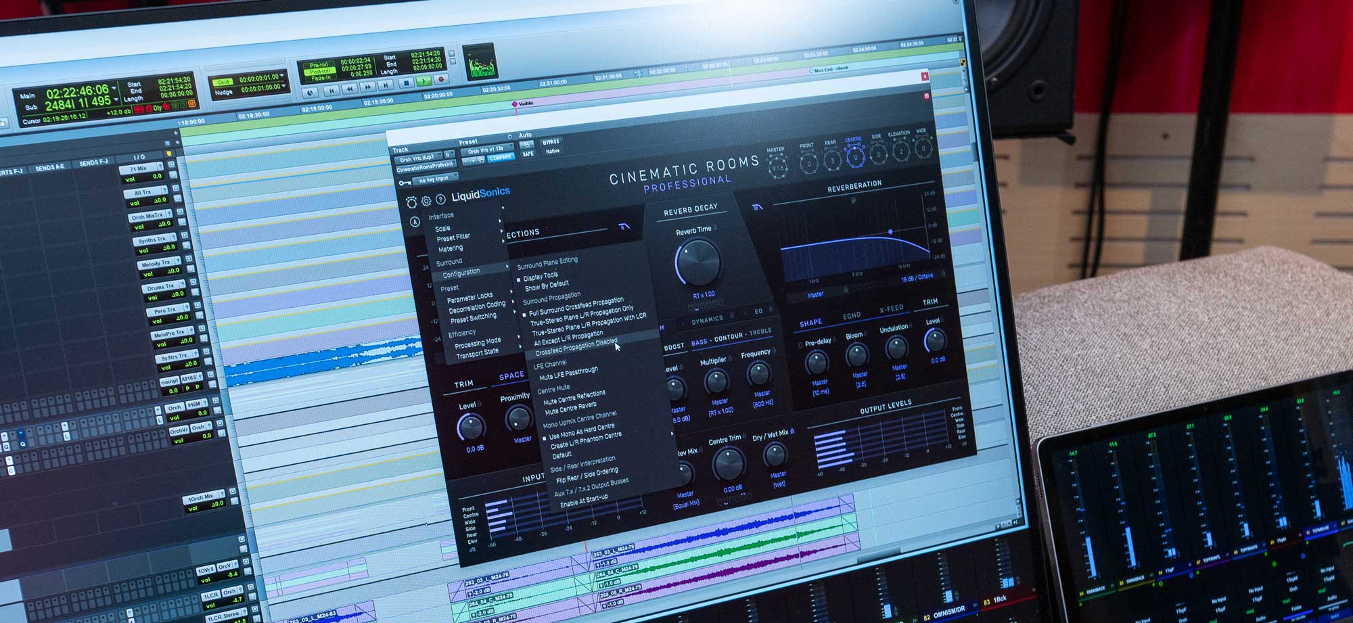Switch to the DYNAMICS tab
Screen dimensions: 1353x623
707,321
